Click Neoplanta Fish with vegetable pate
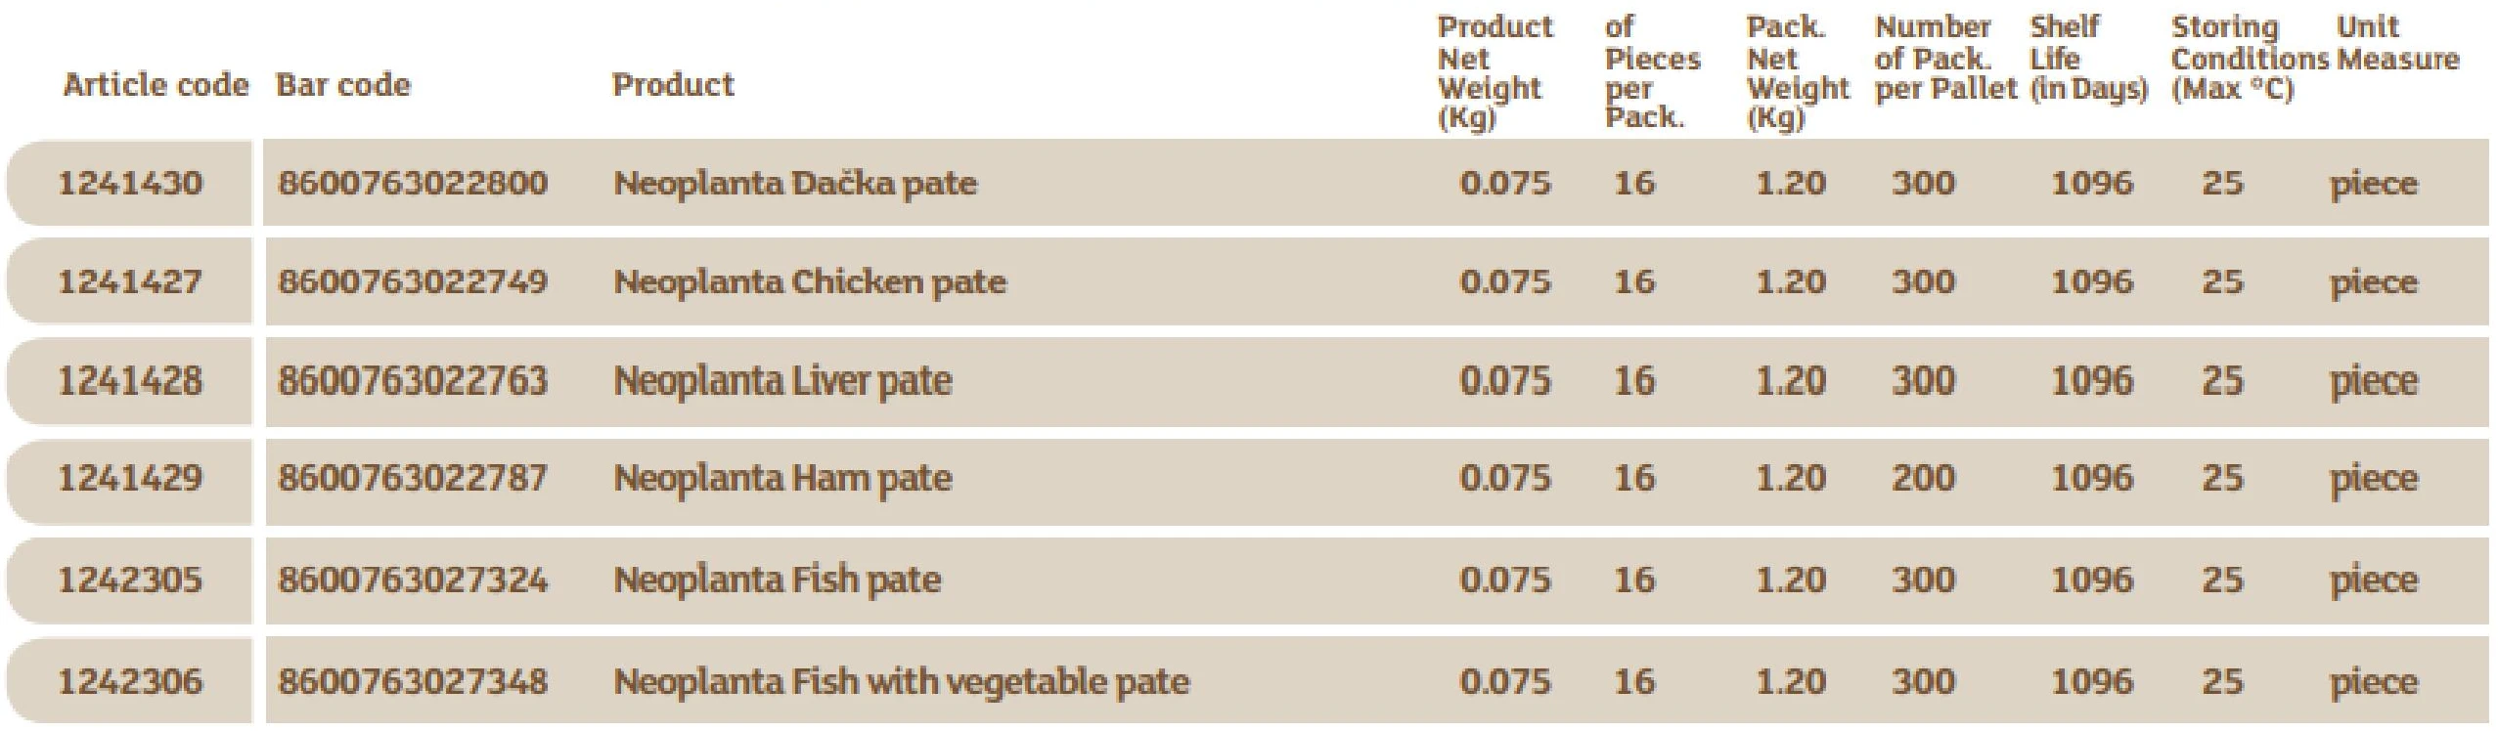 pyautogui.click(x=902, y=681)
